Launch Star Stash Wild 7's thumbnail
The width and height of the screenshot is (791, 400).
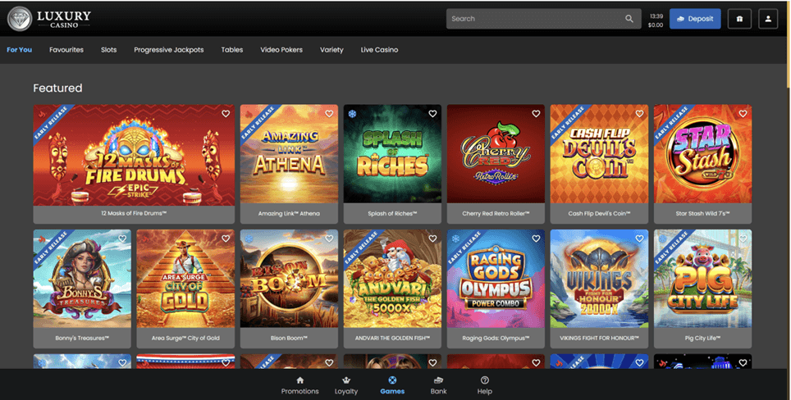pos(702,154)
